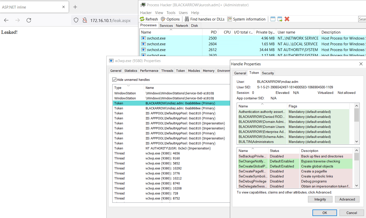Switch to the Security tab in Handle Properties
This screenshot has width=366, height=218.
[268, 73]
